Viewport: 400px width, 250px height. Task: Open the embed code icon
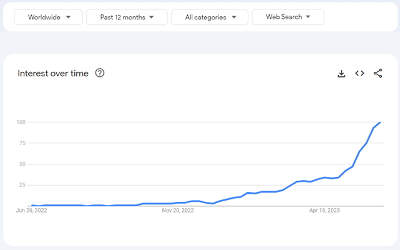pos(359,73)
